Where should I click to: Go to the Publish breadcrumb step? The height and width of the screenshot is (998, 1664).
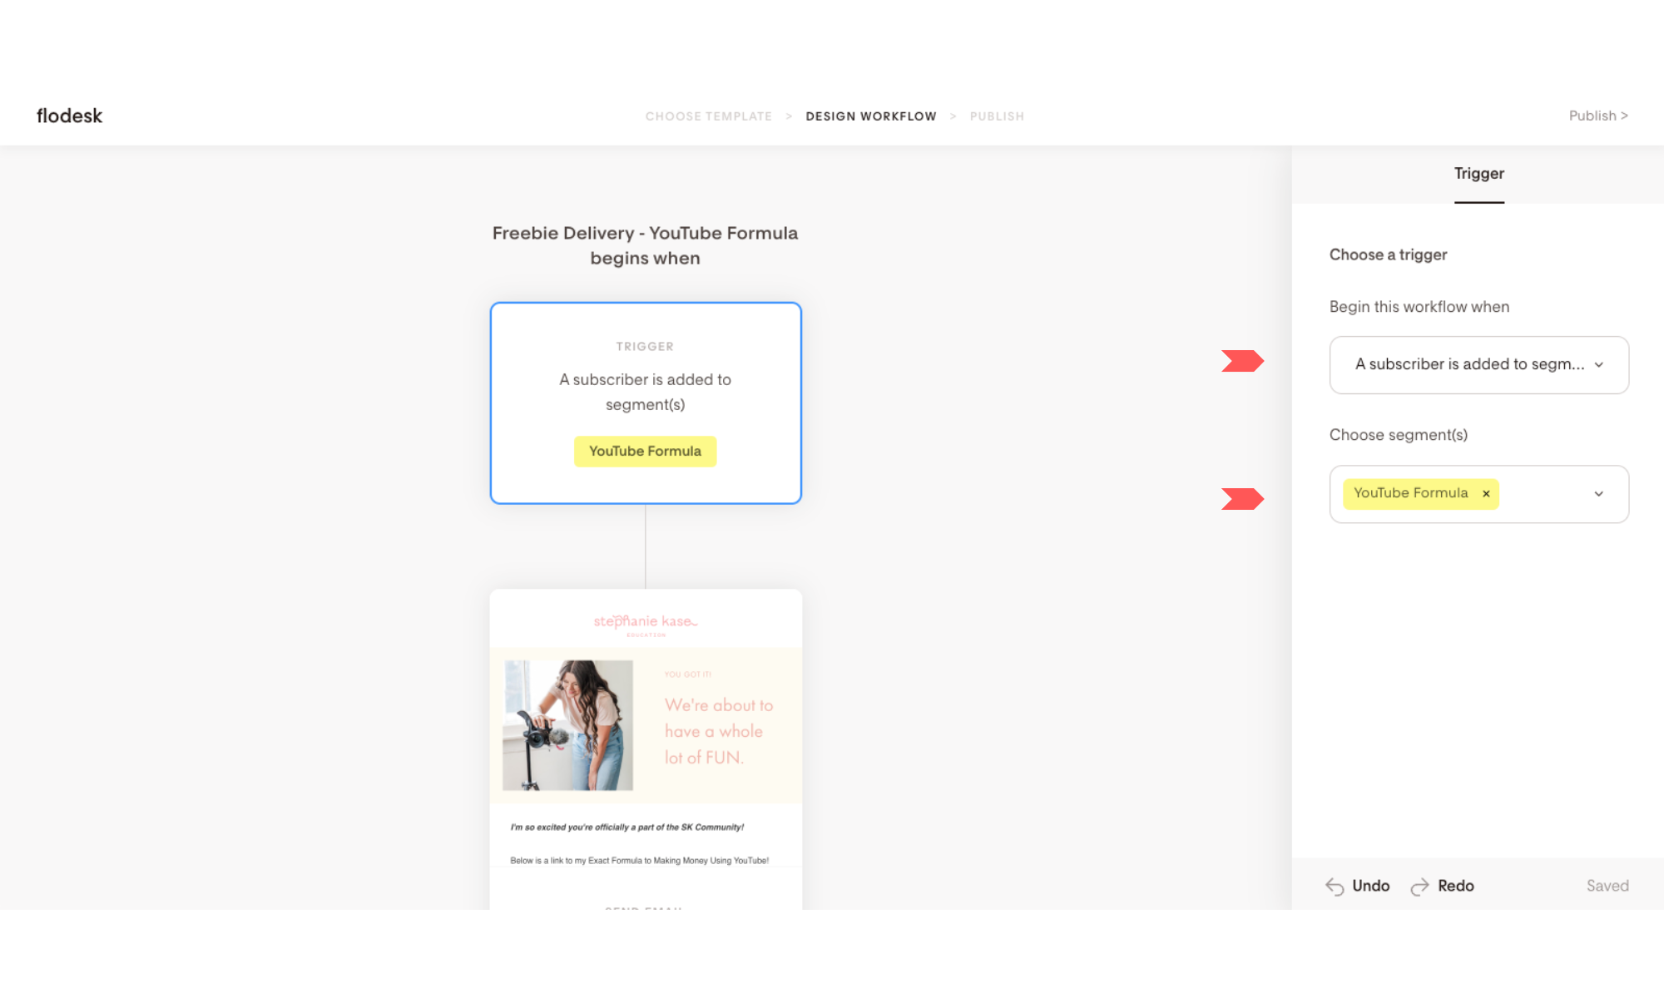(x=997, y=116)
